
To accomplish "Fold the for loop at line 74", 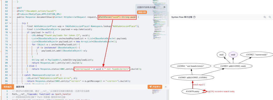I will [x=10, y=45].
